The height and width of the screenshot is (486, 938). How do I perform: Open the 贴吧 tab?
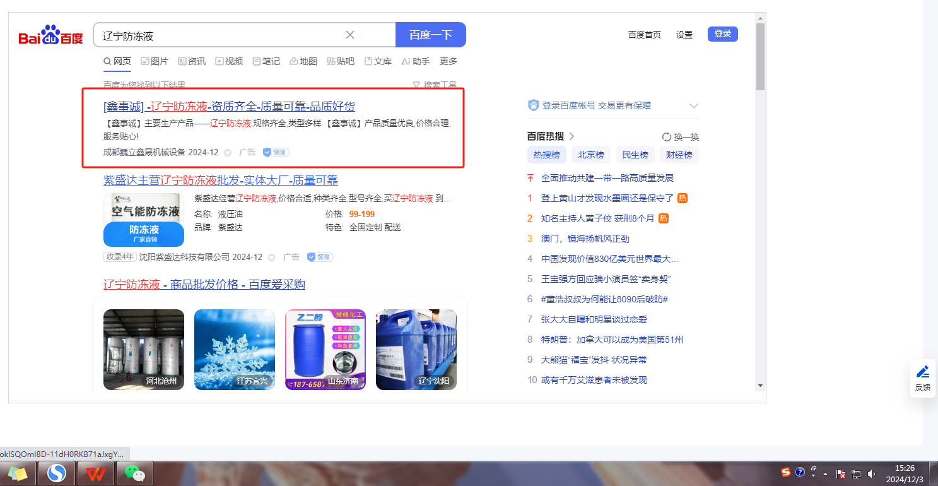click(341, 61)
